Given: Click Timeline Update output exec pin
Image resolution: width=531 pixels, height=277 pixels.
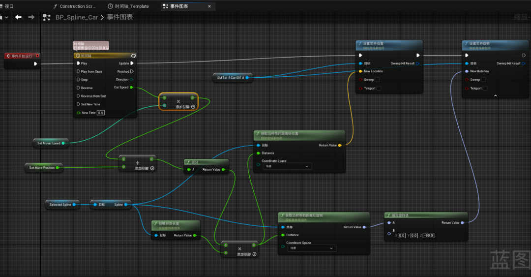Looking at the screenshot, I should click(x=132, y=63).
